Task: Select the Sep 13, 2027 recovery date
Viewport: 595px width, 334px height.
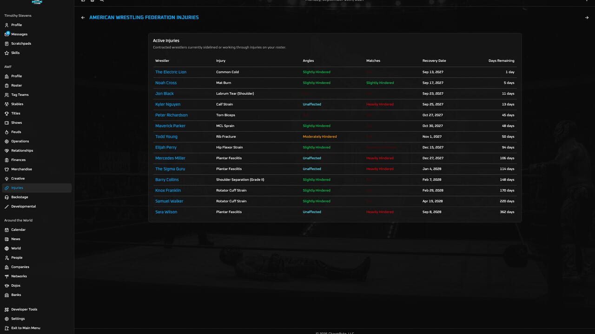Action: click(433, 72)
